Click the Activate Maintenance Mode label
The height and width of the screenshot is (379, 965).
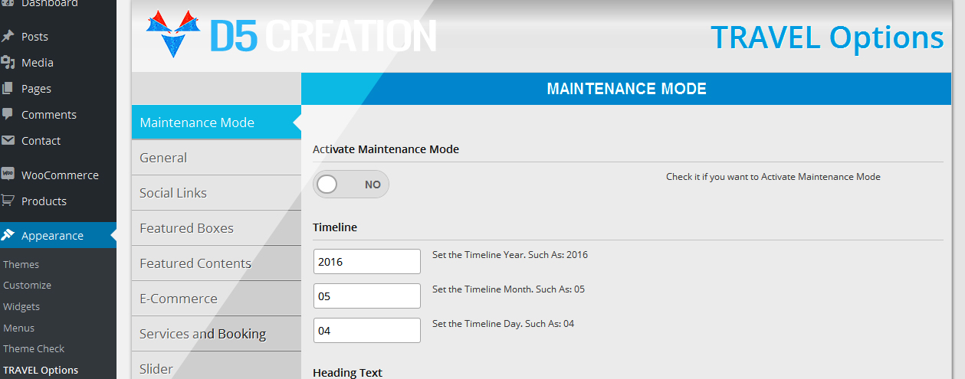click(386, 149)
